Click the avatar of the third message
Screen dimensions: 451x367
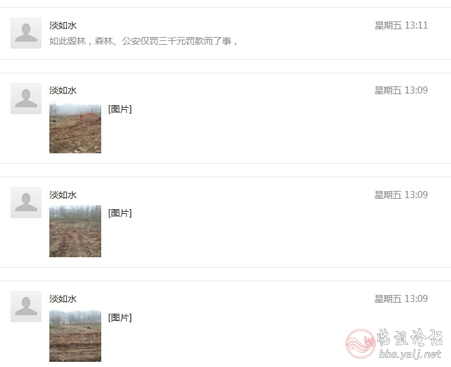pos(26,203)
